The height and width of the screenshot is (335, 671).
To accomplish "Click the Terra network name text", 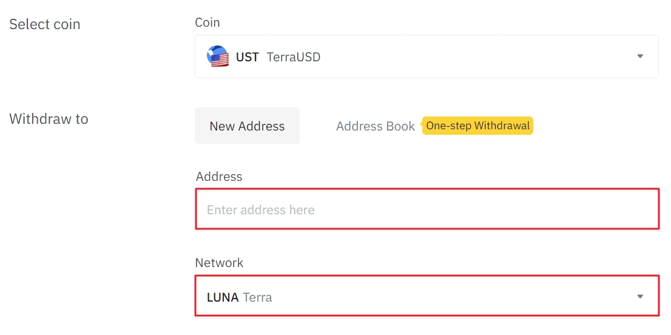I will (257, 297).
